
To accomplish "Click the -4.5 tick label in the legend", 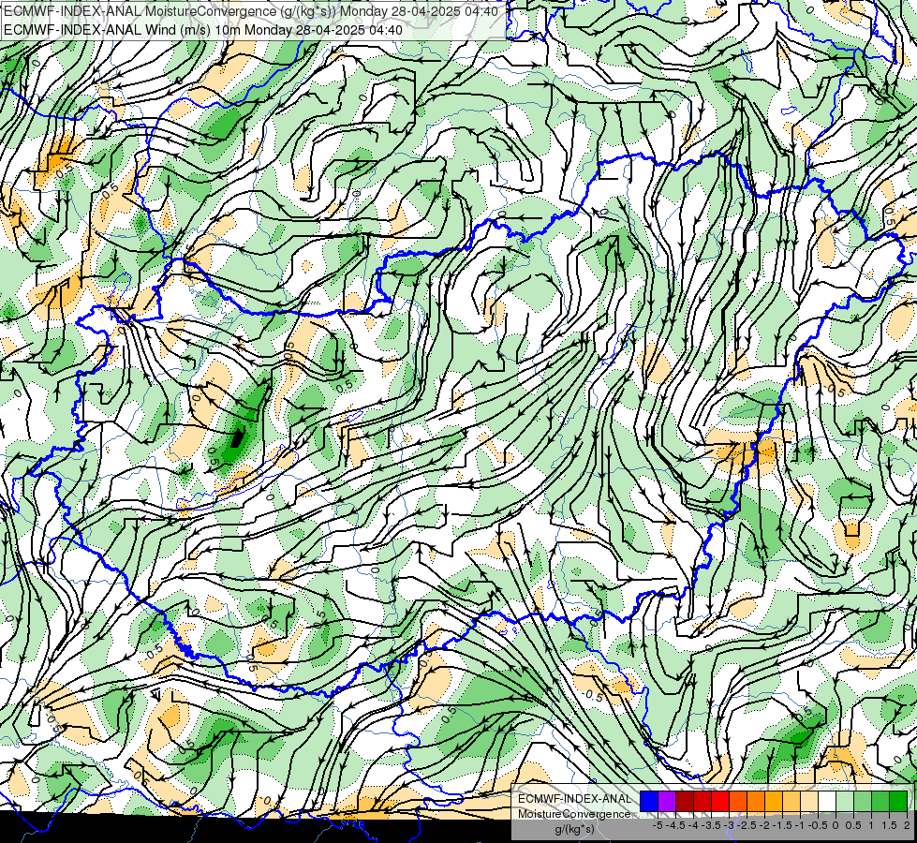I will 675,825.
